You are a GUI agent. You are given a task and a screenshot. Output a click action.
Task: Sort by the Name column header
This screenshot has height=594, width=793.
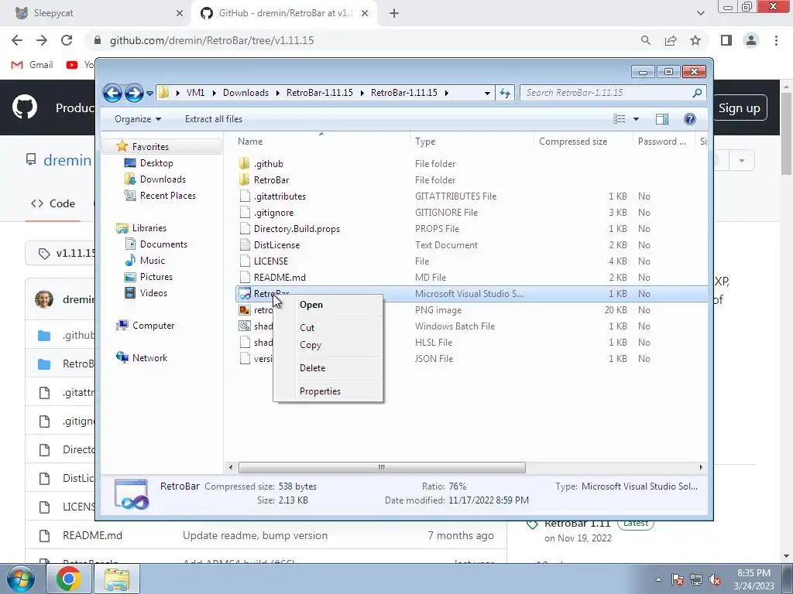click(321, 142)
